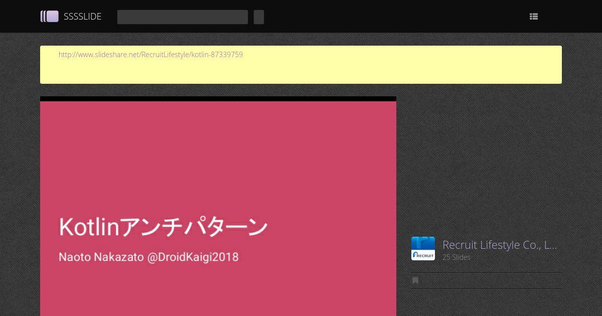Focus the search input field in header
This screenshot has width=602, height=316.
[183, 17]
